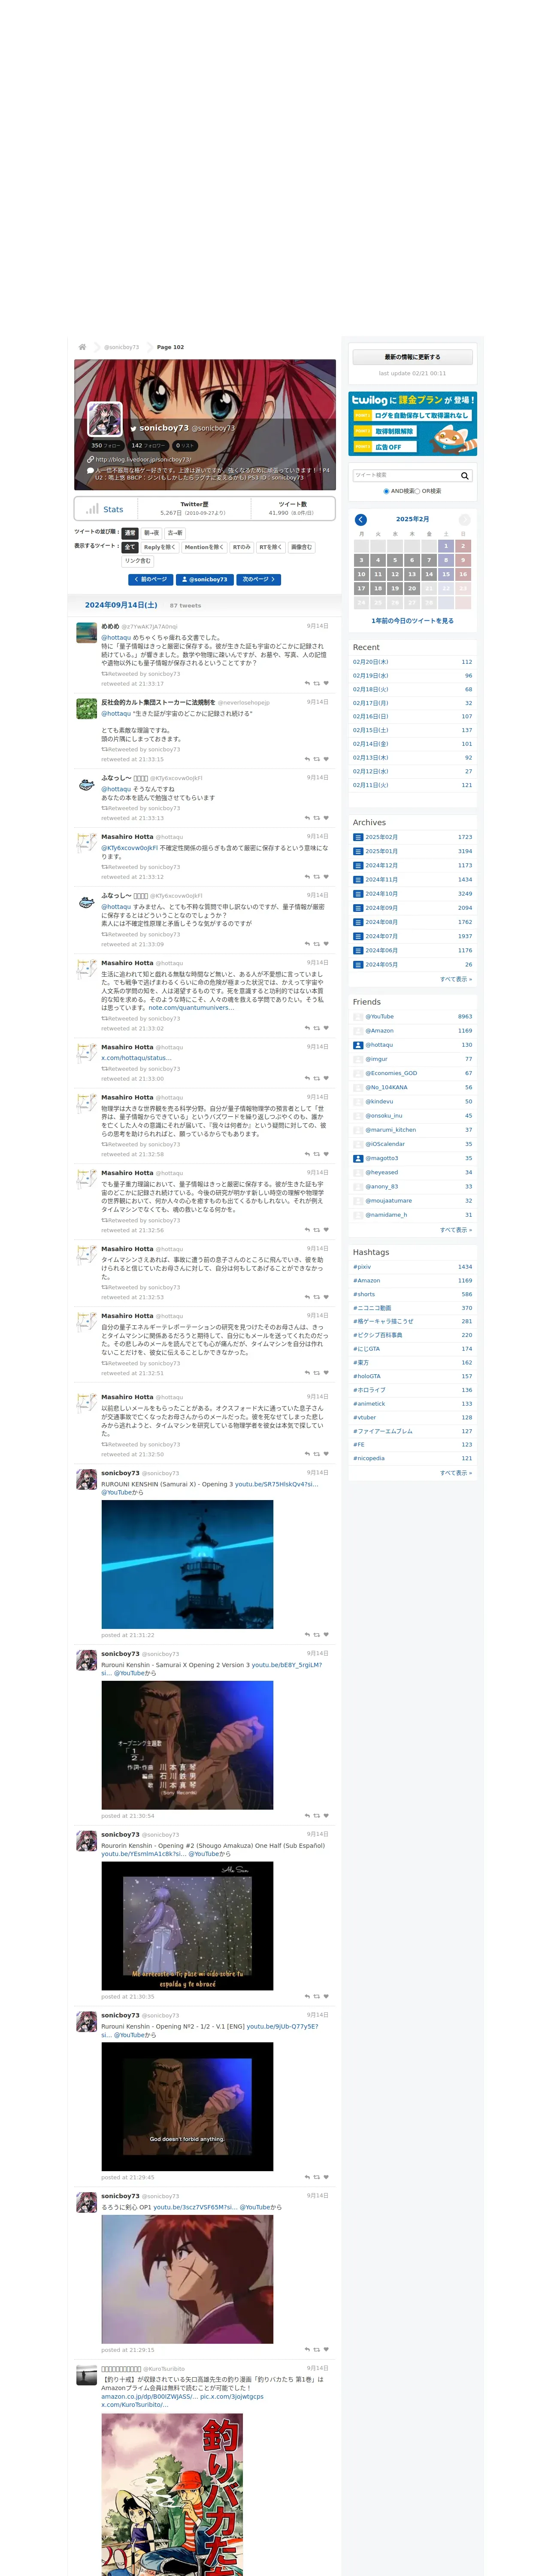Open the note.com/quantumunivers link
This screenshot has height=2576, width=551.
[191, 1008]
